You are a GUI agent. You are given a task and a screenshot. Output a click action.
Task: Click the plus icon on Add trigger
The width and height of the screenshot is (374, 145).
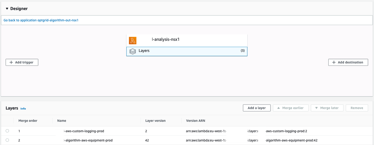[11, 62]
